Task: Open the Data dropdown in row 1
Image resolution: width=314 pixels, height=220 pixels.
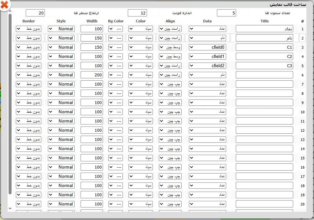Action: click(207, 29)
